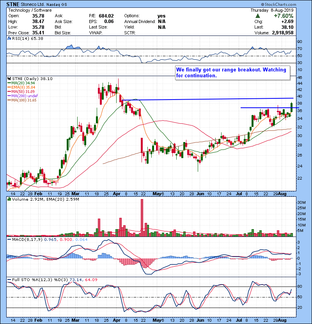The height and width of the screenshot is (324, 312).
Task: Click the RSI(14) indicator line icon
Action: pyautogui.click(x=9, y=38)
